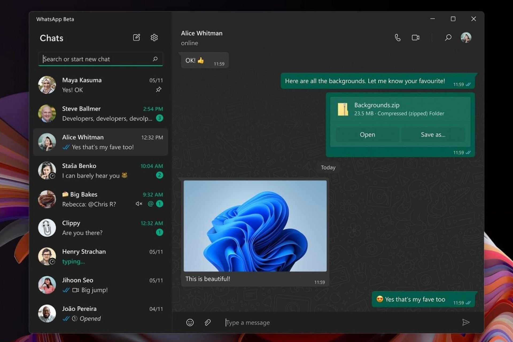Click the pin icon on Maya Kasuma's chat
513x342 pixels.
158,90
